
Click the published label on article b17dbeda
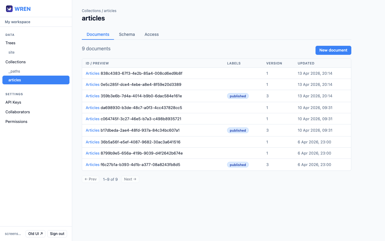pos(238,130)
